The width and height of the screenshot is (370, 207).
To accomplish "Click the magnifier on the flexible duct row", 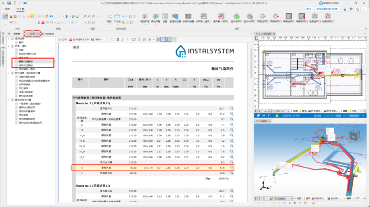I will [x=232, y=168].
